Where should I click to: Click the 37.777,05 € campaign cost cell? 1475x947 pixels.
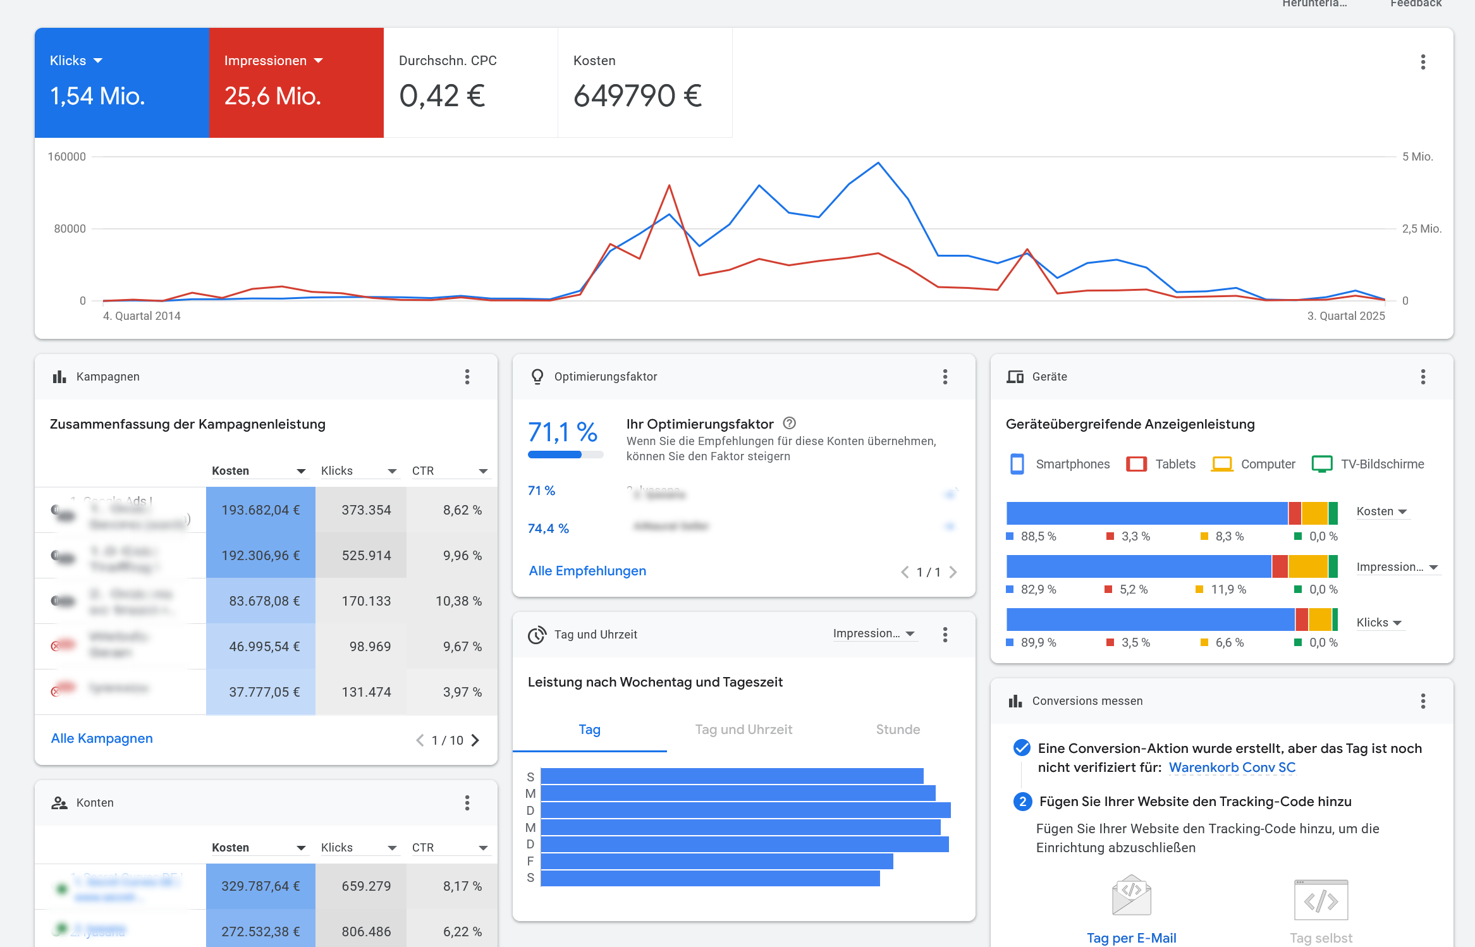pyautogui.click(x=260, y=692)
